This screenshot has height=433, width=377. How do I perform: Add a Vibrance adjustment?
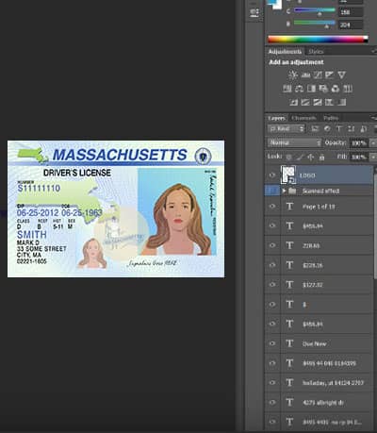(342, 75)
